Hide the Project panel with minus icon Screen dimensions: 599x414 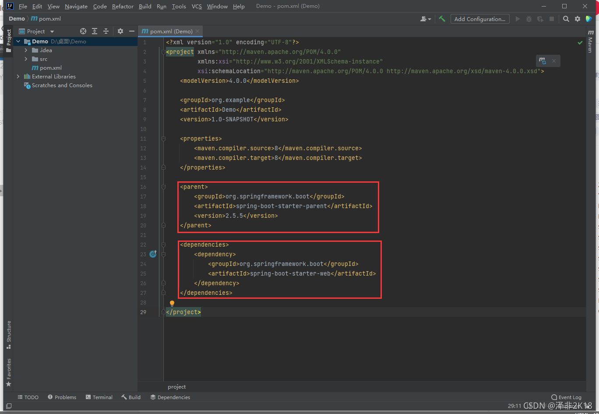[x=131, y=31]
